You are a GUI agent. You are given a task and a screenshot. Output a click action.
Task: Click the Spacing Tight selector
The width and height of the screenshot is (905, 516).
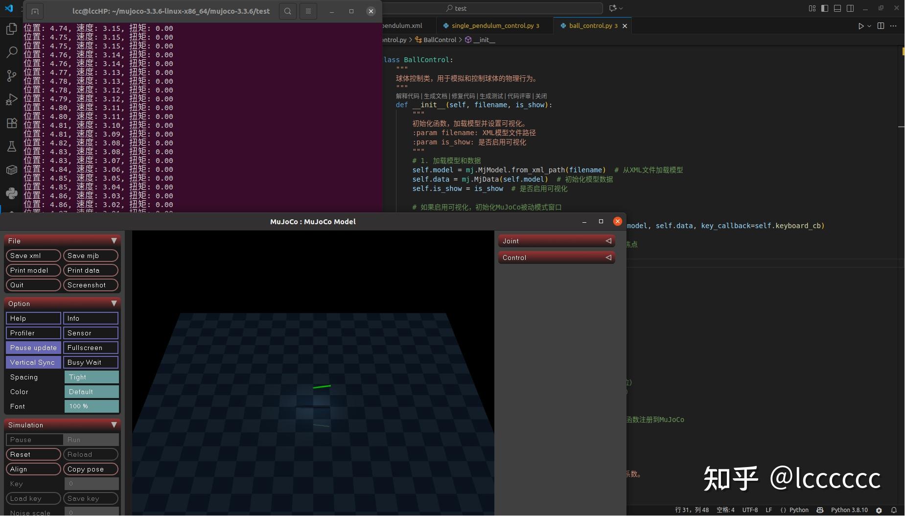tap(92, 377)
